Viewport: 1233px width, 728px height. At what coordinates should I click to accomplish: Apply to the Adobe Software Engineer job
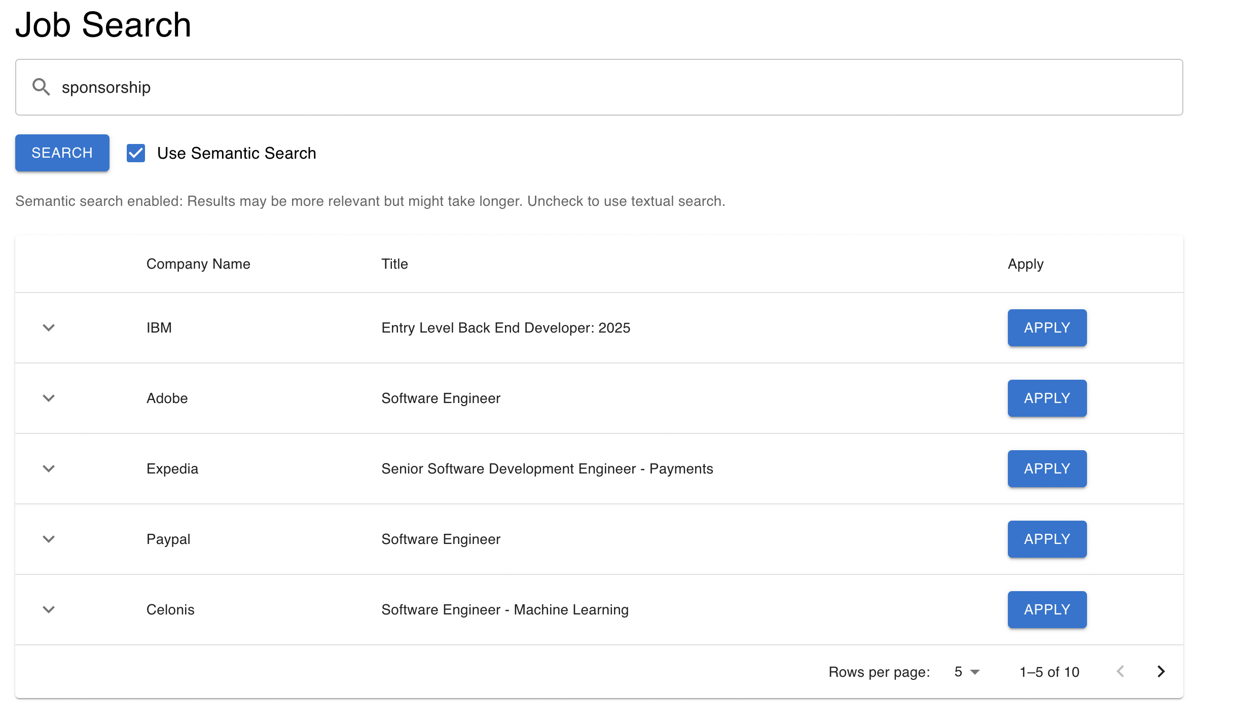1047,398
